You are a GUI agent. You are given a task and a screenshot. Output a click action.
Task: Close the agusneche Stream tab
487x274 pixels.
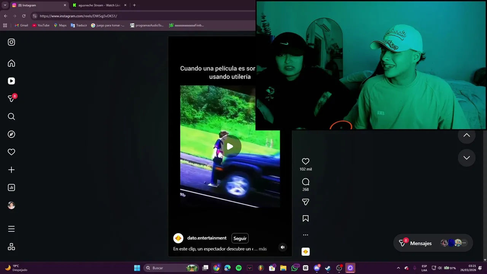click(x=125, y=5)
